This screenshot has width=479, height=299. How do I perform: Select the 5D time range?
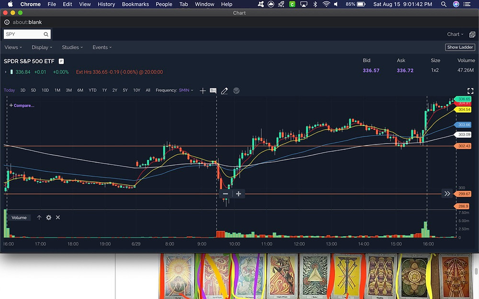(x=34, y=90)
